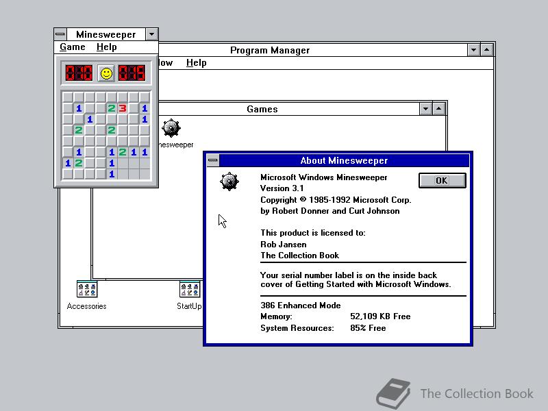Maximize the Program Manager window
The width and height of the screenshot is (548, 411).
(x=487, y=50)
